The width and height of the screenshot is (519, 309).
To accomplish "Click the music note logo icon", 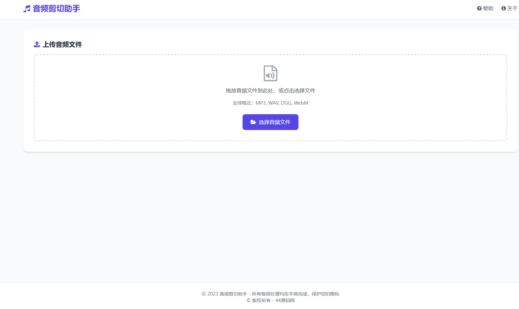I will [x=27, y=9].
